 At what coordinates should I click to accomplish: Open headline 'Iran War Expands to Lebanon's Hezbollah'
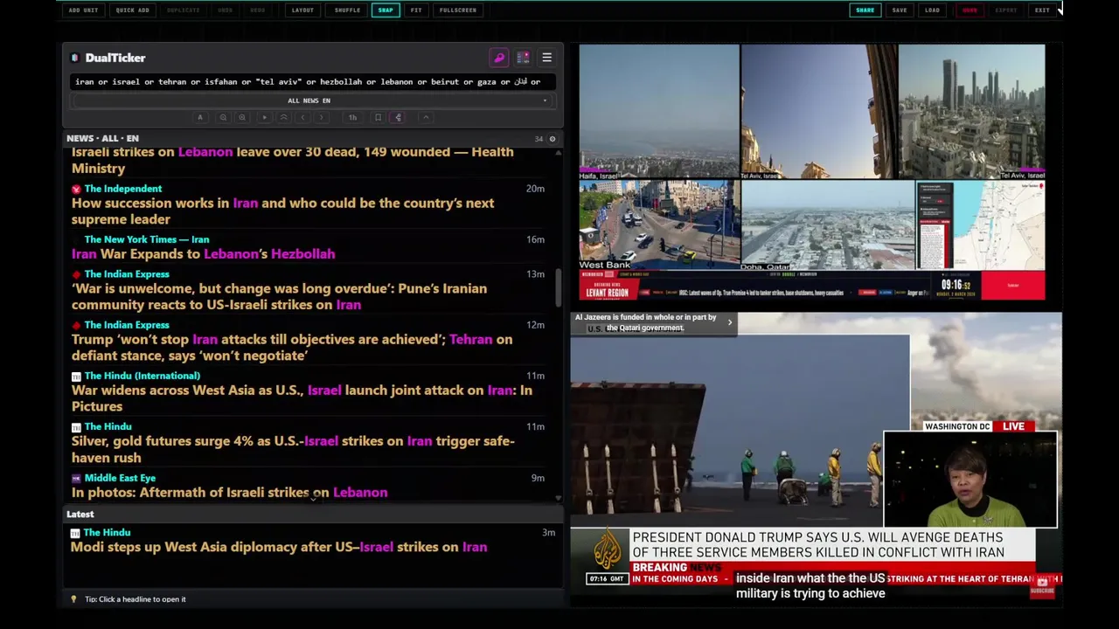coord(203,254)
